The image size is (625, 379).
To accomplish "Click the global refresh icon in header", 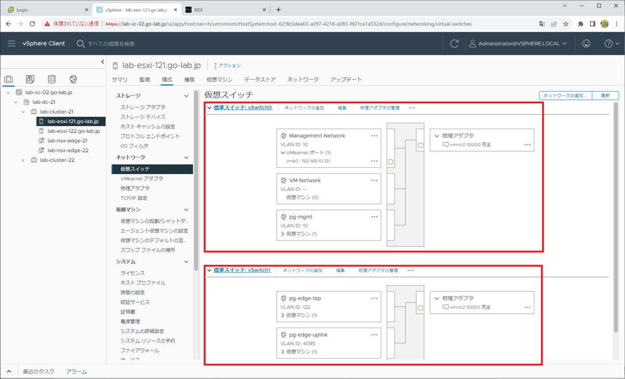I will 454,44.
